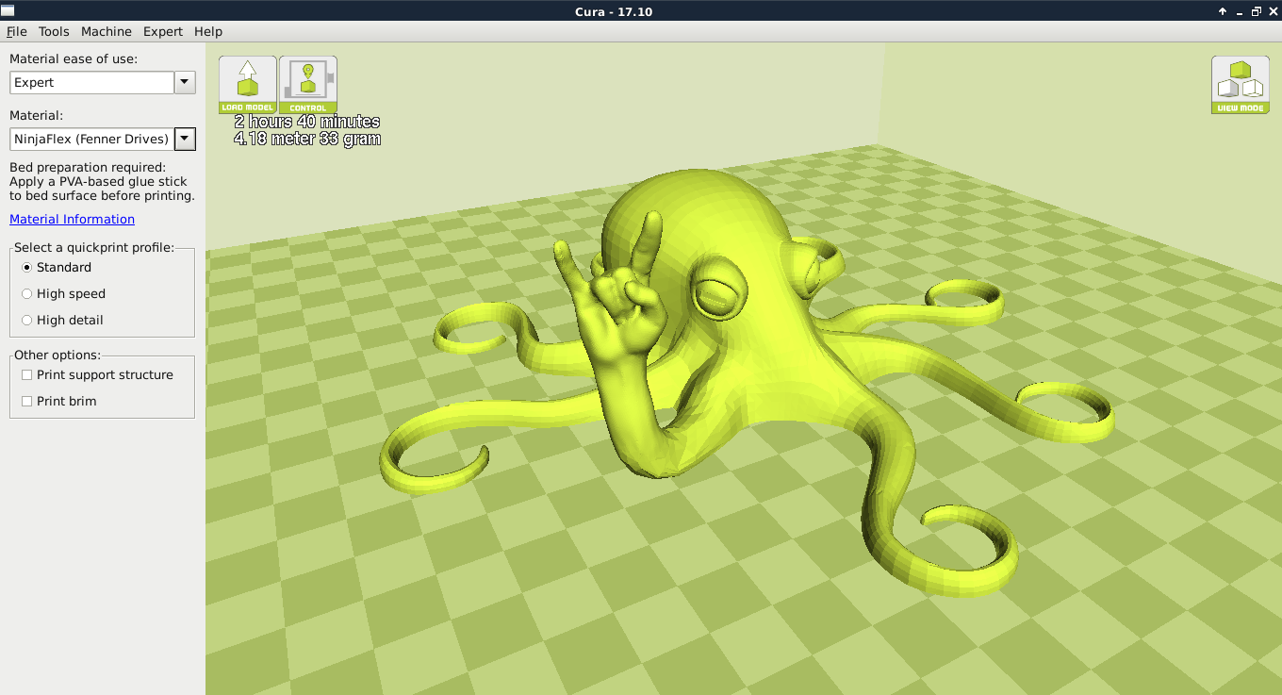Choose the High detail profile
Image resolution: width=1282 pixels, height=695 pixels.
pos(27,321)
